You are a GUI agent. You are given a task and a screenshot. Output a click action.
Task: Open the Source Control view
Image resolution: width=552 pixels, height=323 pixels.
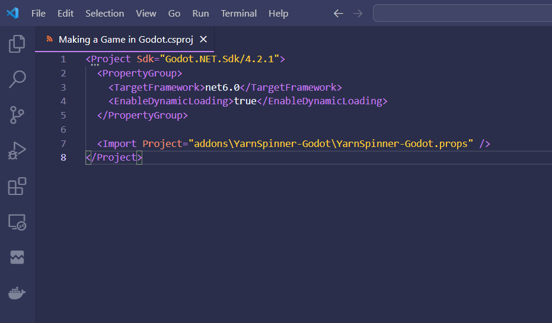17,114
